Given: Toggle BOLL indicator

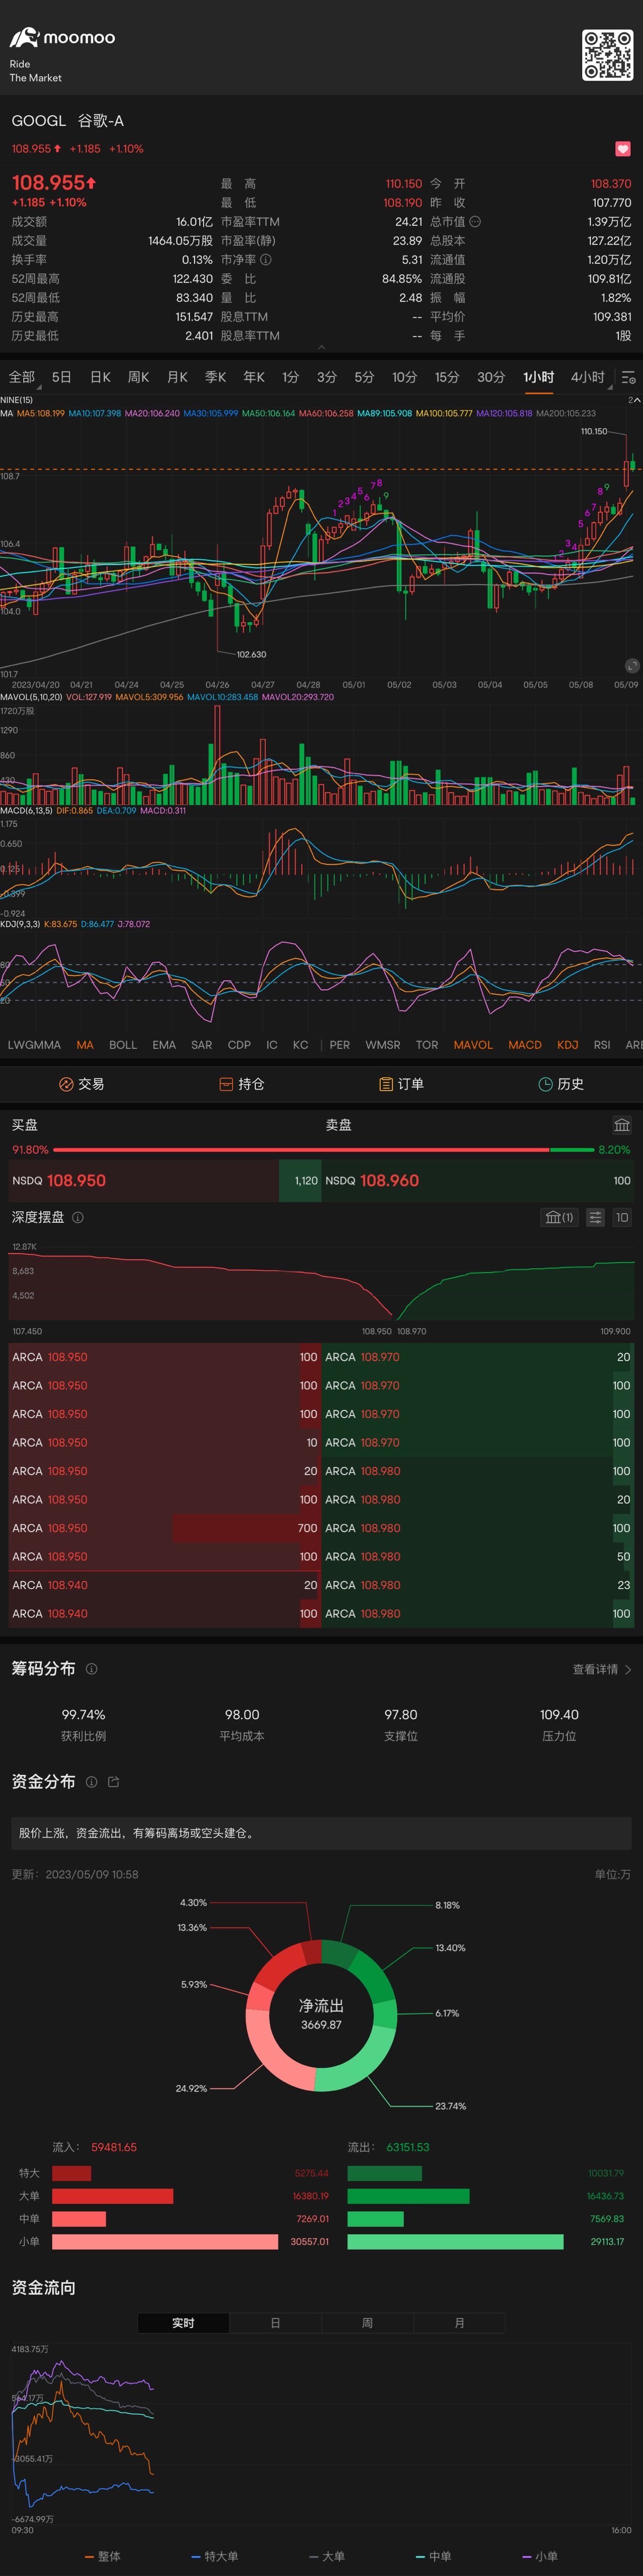Looking at the screenshot, I should [123, 1045].
